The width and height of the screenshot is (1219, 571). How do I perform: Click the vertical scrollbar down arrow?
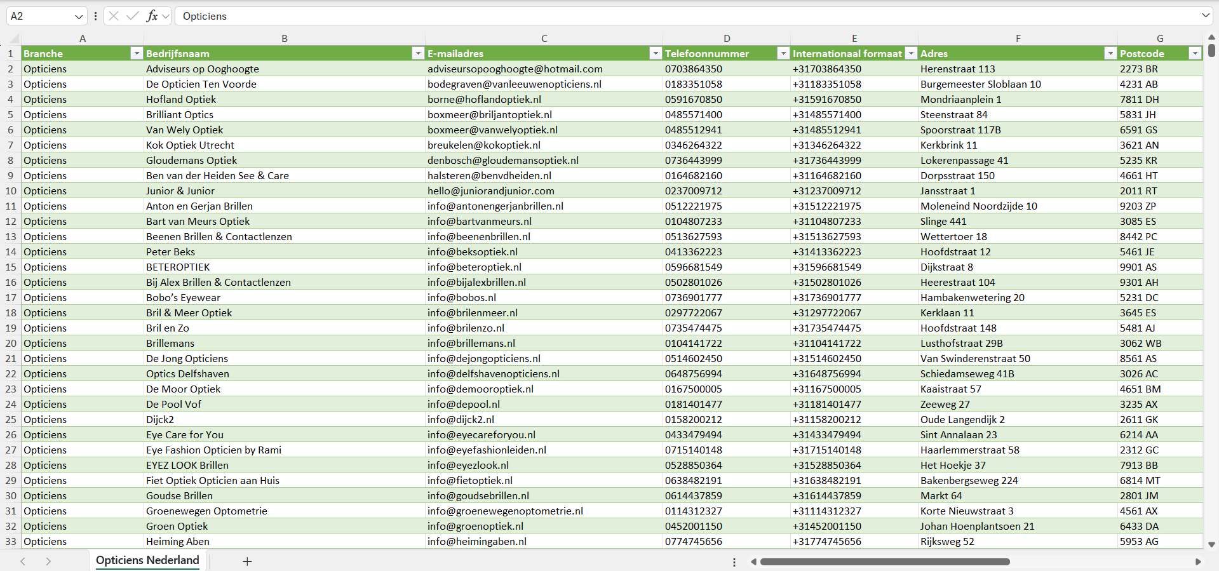tap(1211, 544)
